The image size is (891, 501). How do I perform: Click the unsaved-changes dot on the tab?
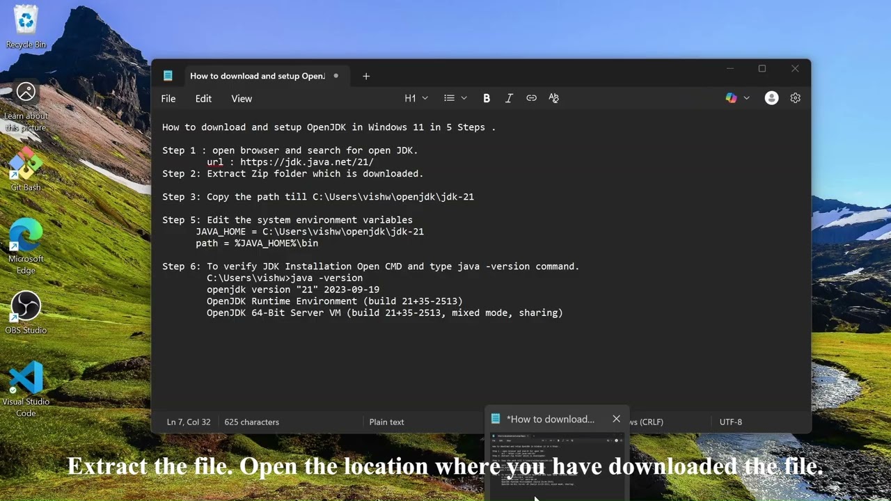(336, 76)
